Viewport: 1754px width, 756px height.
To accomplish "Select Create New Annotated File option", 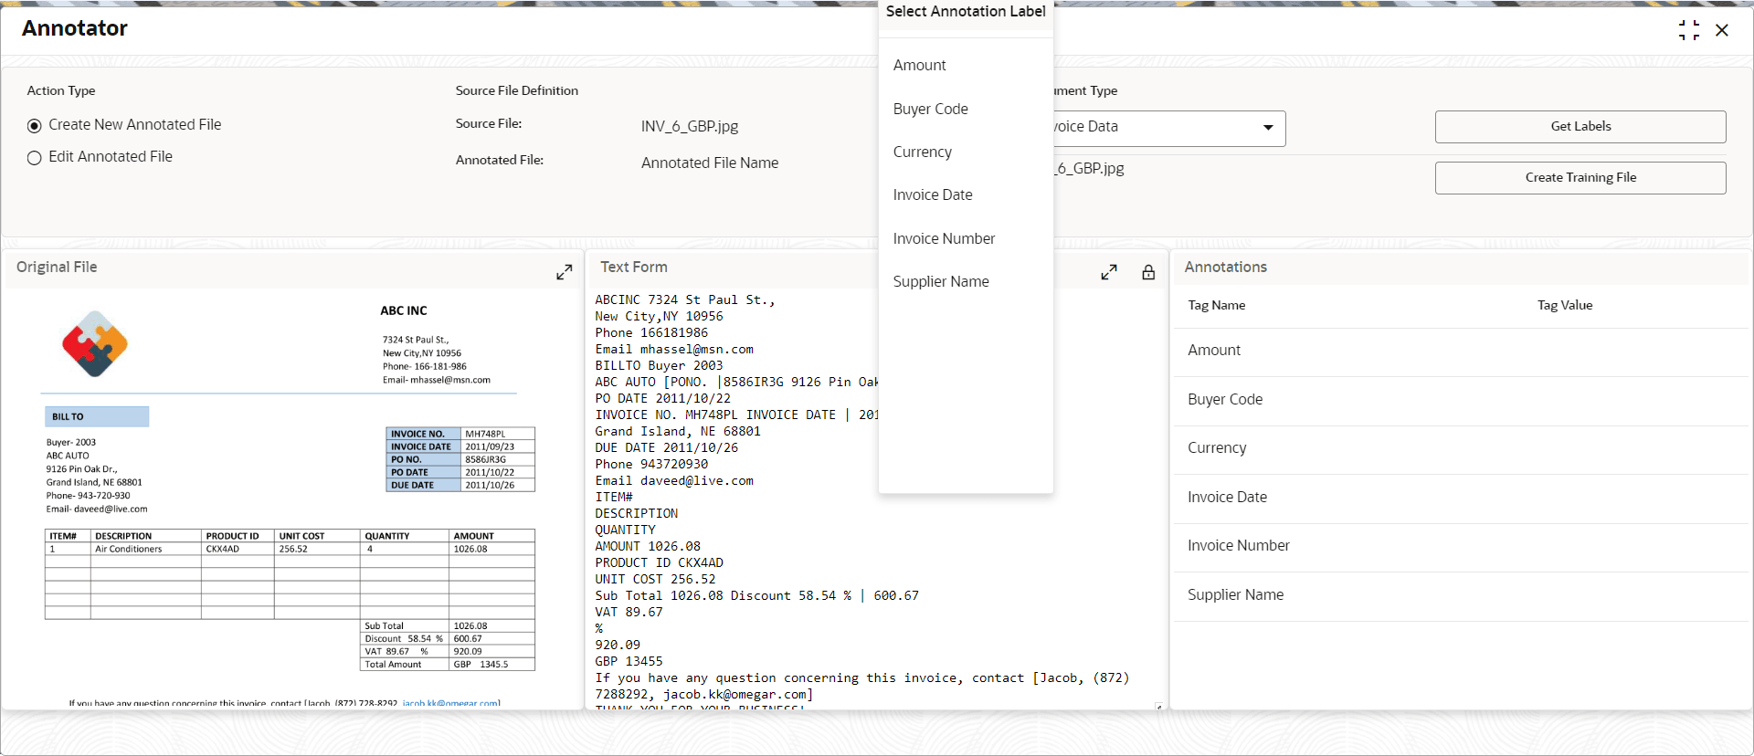I will (35, 125).
